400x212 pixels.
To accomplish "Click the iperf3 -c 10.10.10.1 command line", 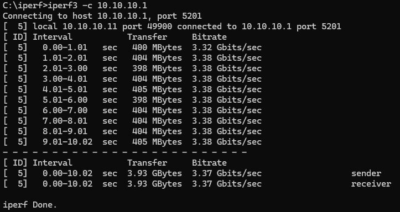I will [75, 6].
